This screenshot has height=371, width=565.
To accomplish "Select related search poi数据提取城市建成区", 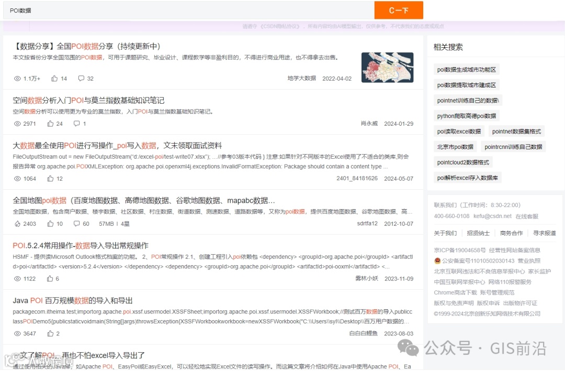I will (466, 85).
